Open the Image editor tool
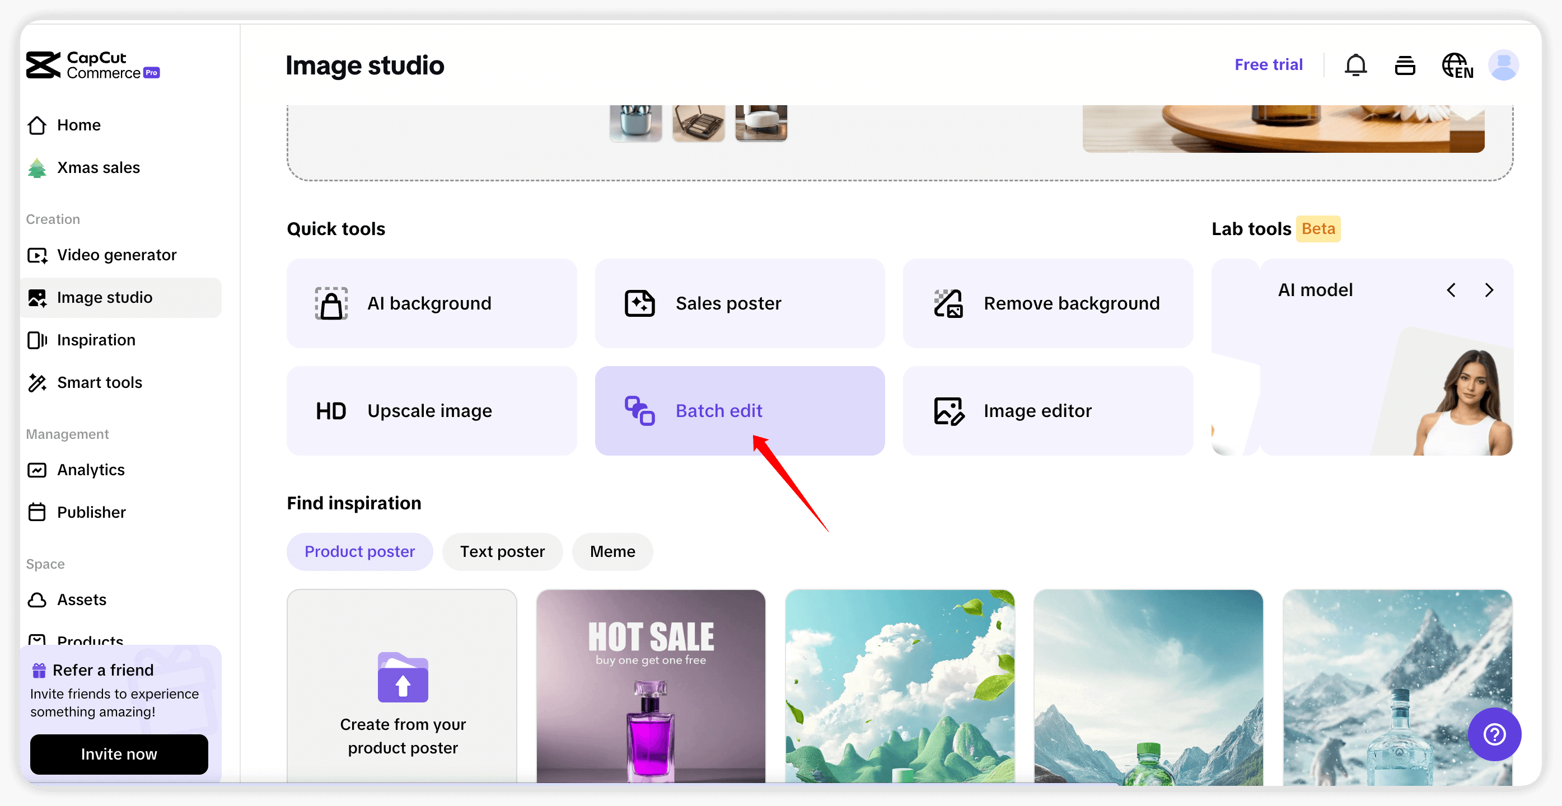Screen dimensions: 1562x806 tap(1047, 410)
